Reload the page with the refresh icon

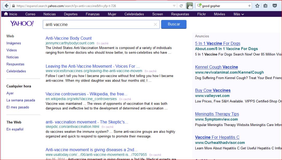pyautogui.click(x=181, y=6)
